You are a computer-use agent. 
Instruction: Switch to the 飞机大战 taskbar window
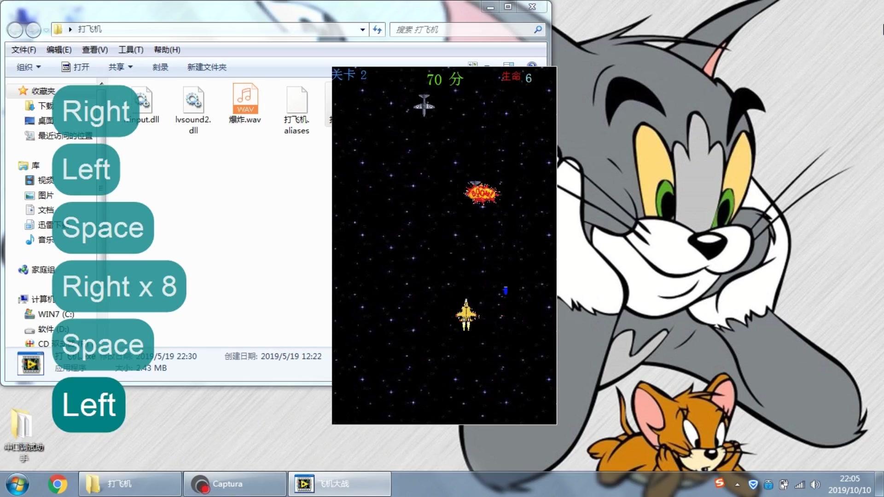(x=339, y=484)
